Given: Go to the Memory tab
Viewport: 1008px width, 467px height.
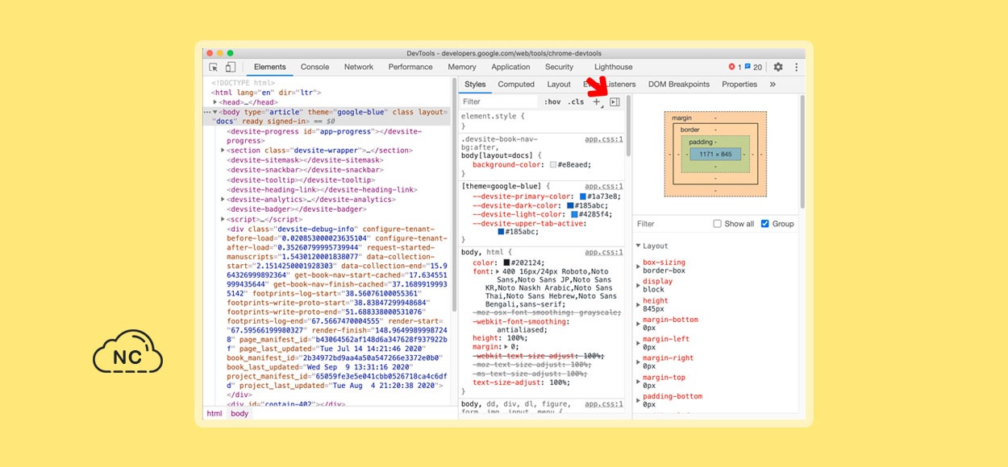Looking at the screenshot, I should (x=462, y=68).
